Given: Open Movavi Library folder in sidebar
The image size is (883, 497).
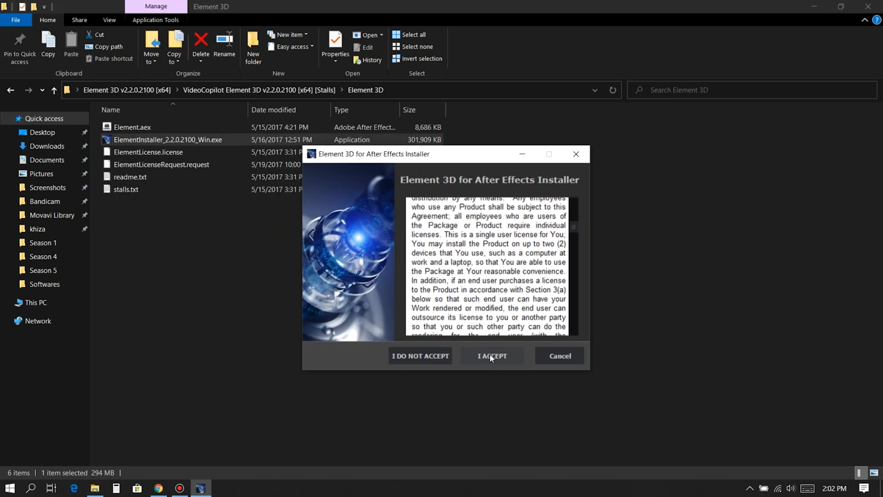Looking at the screenshot, I should click(52, 215).
